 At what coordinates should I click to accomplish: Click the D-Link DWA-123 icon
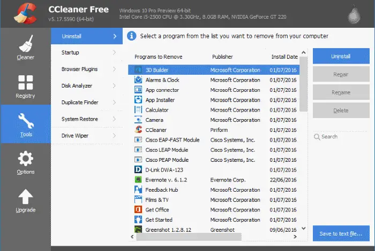point(138,169)
